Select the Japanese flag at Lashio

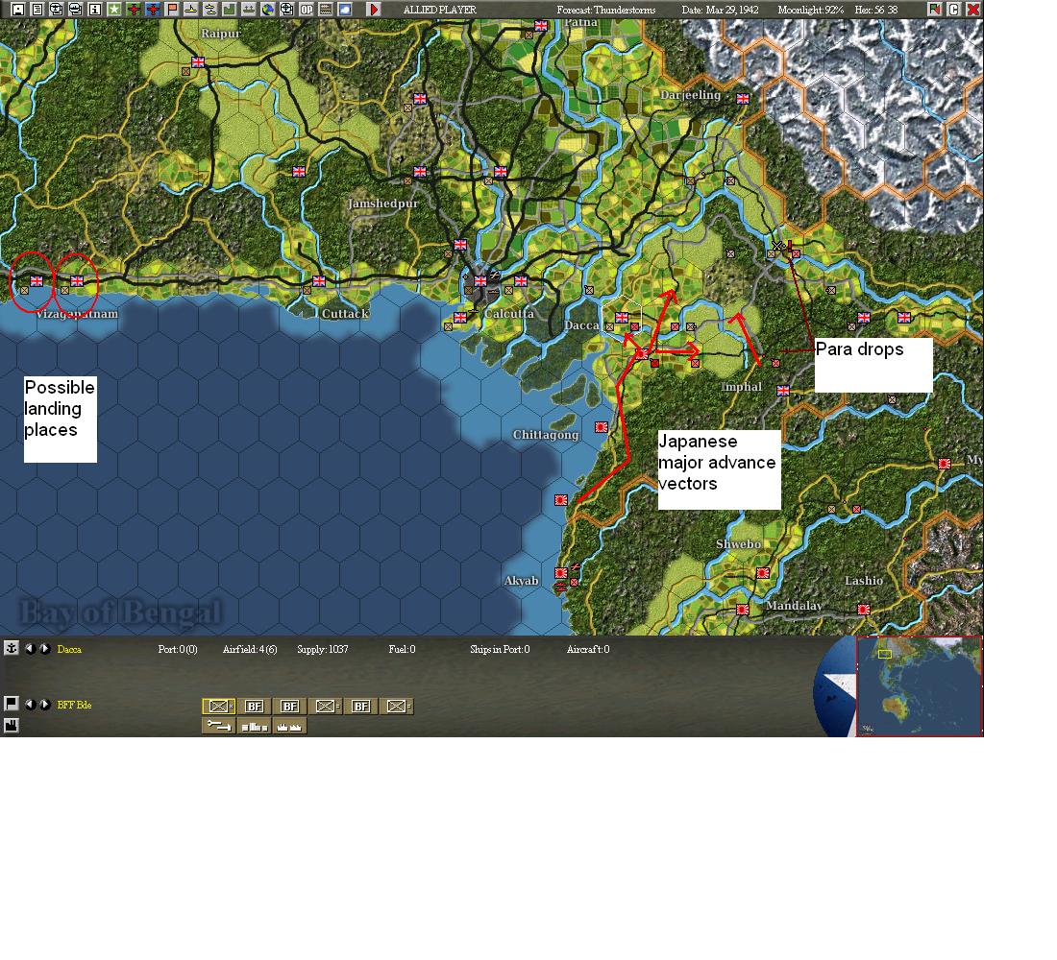(x=864, y=609)
